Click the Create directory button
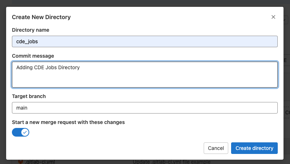Screen dimensions: 290x164 [254, 148]
